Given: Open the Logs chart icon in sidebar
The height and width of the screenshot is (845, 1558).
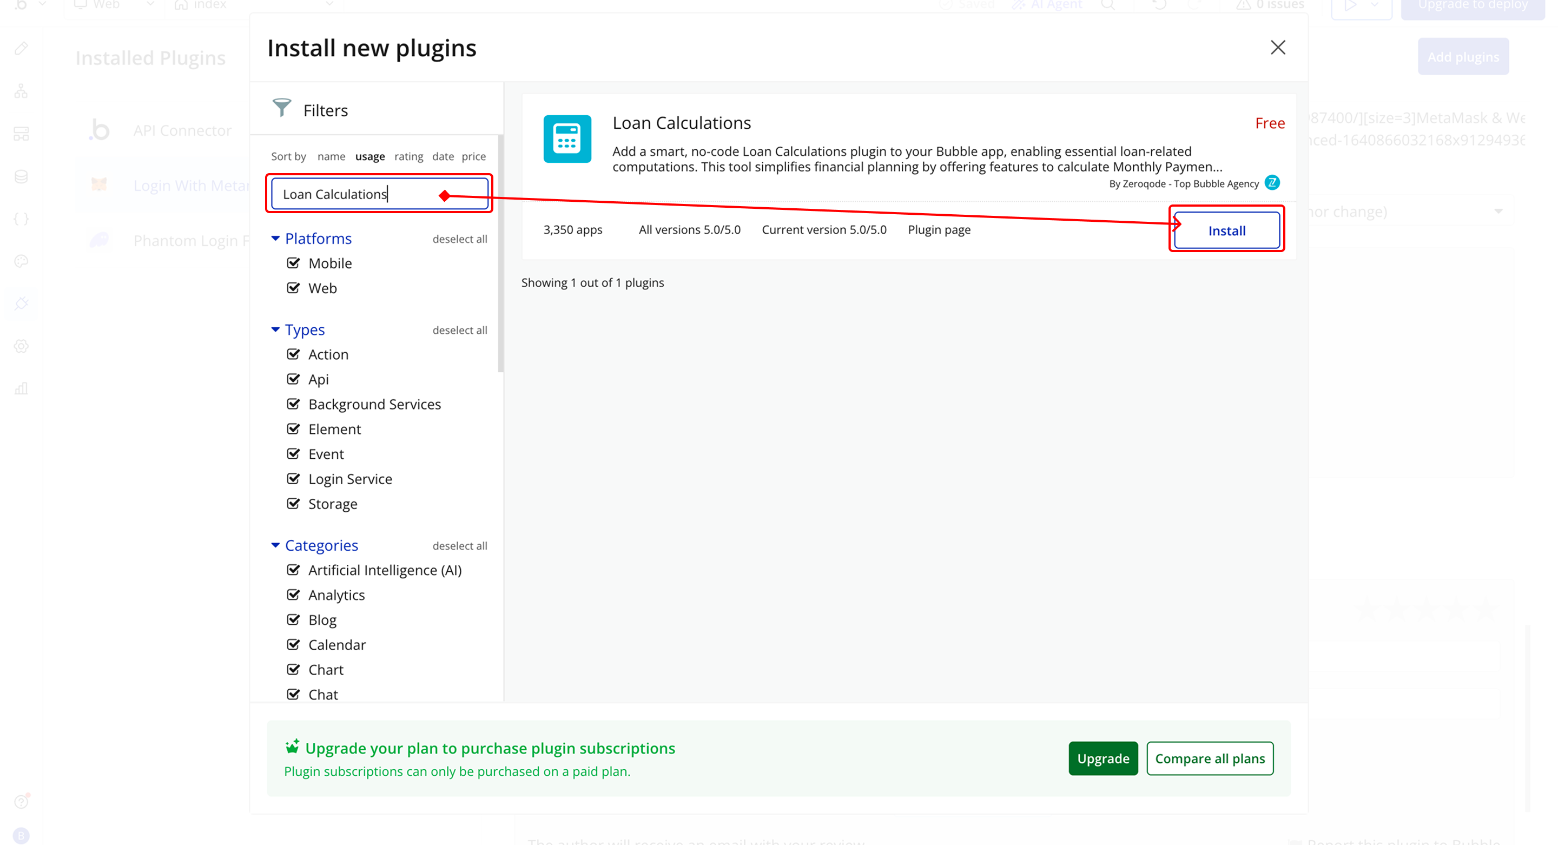Looking at the screenshot, I should point(21,388).
